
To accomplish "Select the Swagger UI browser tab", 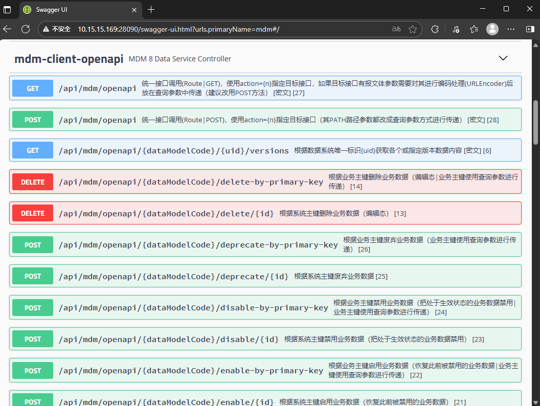I will 77,9.
